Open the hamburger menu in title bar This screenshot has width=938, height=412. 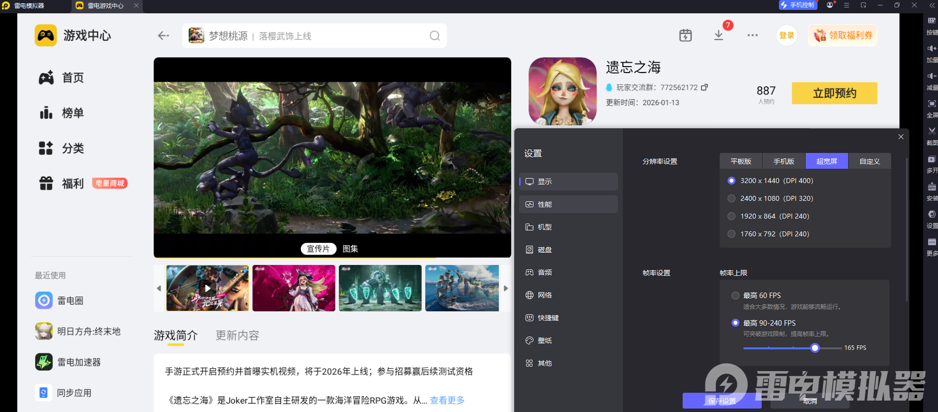click(x=847, y=5)
